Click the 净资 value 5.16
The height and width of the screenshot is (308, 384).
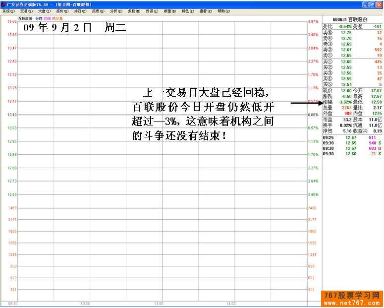click(347, 131)
